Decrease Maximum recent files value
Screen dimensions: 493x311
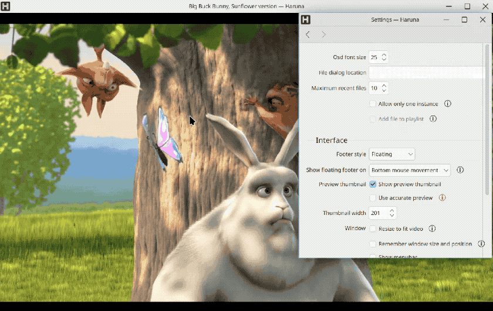pos(384,90)
